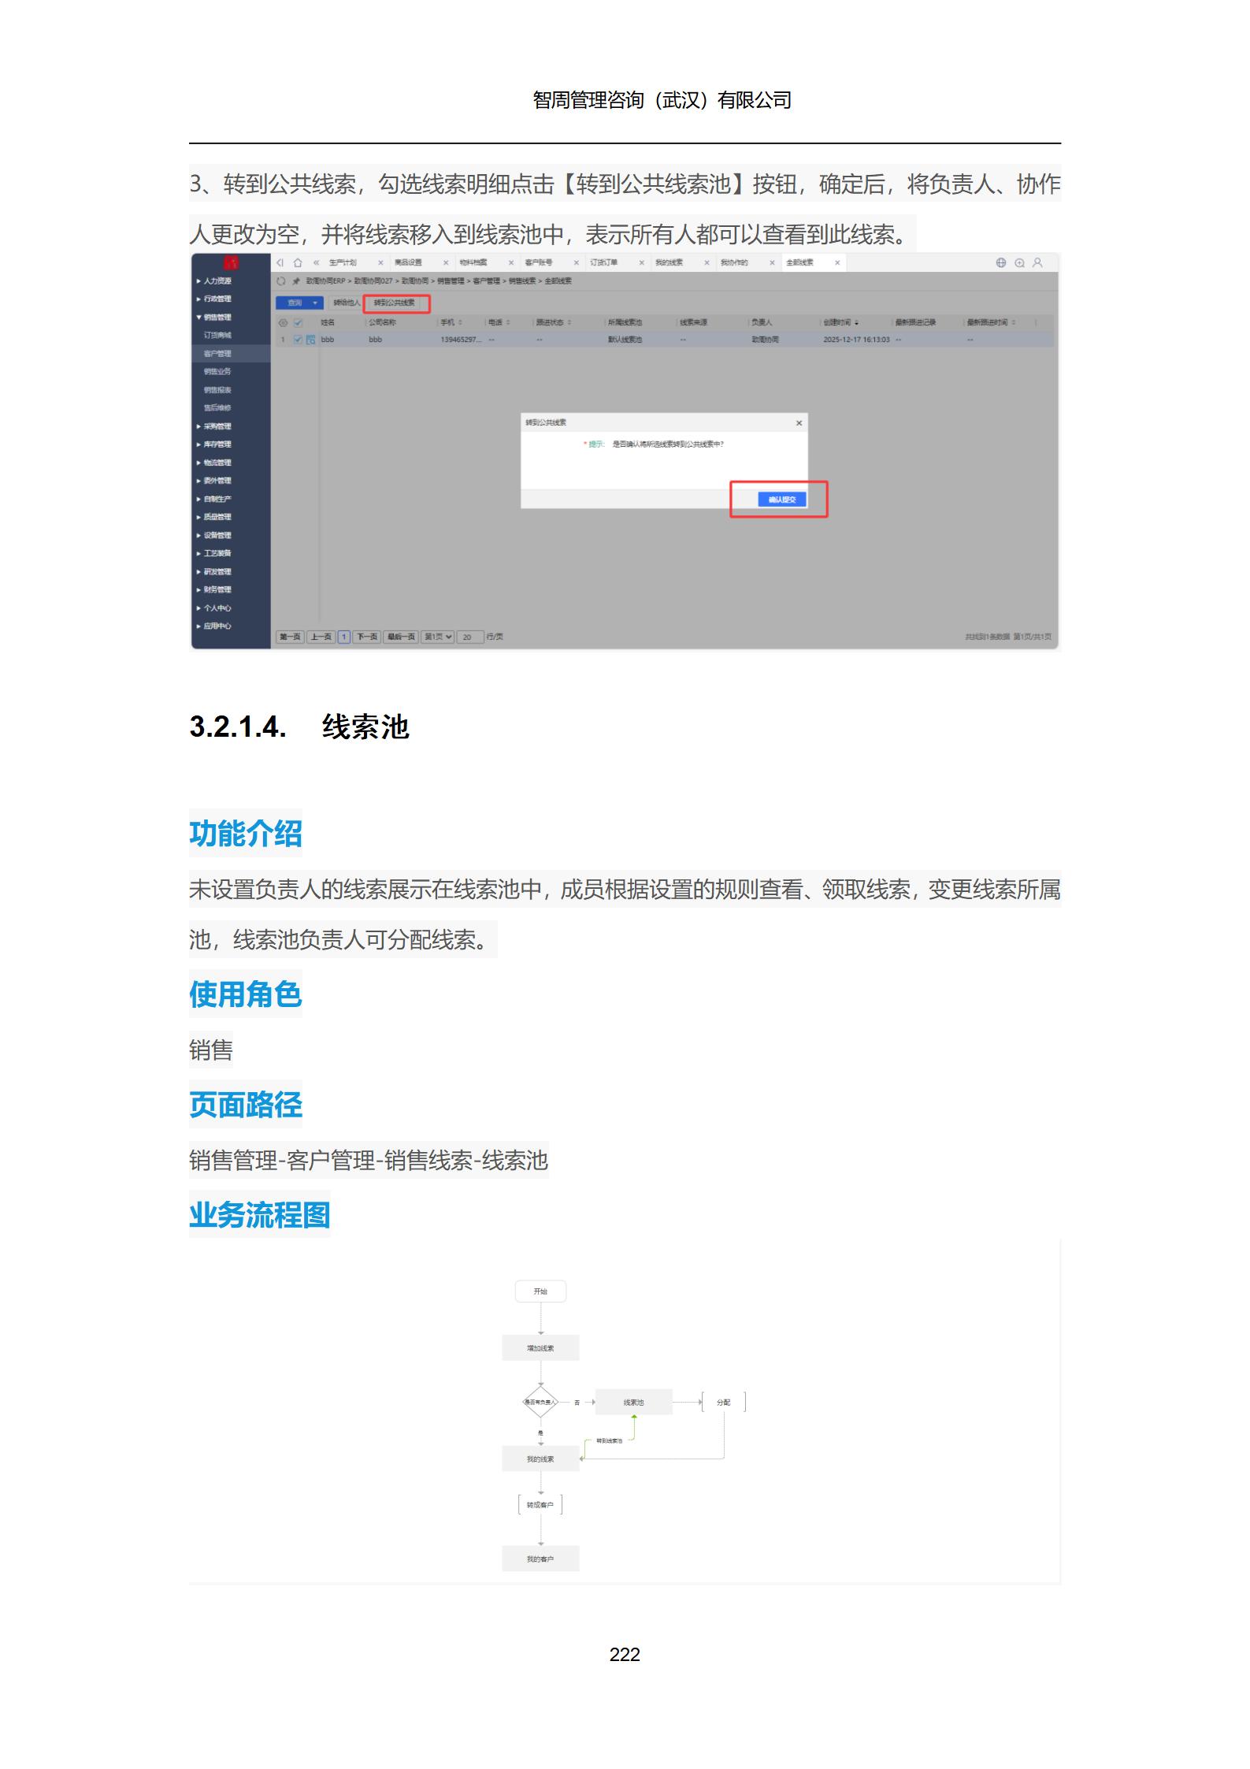The height and width of the screenshot is (1769, 1250).
Task: Open the 第1页 page selector dropdown
Action: click(x=438, y=637)
